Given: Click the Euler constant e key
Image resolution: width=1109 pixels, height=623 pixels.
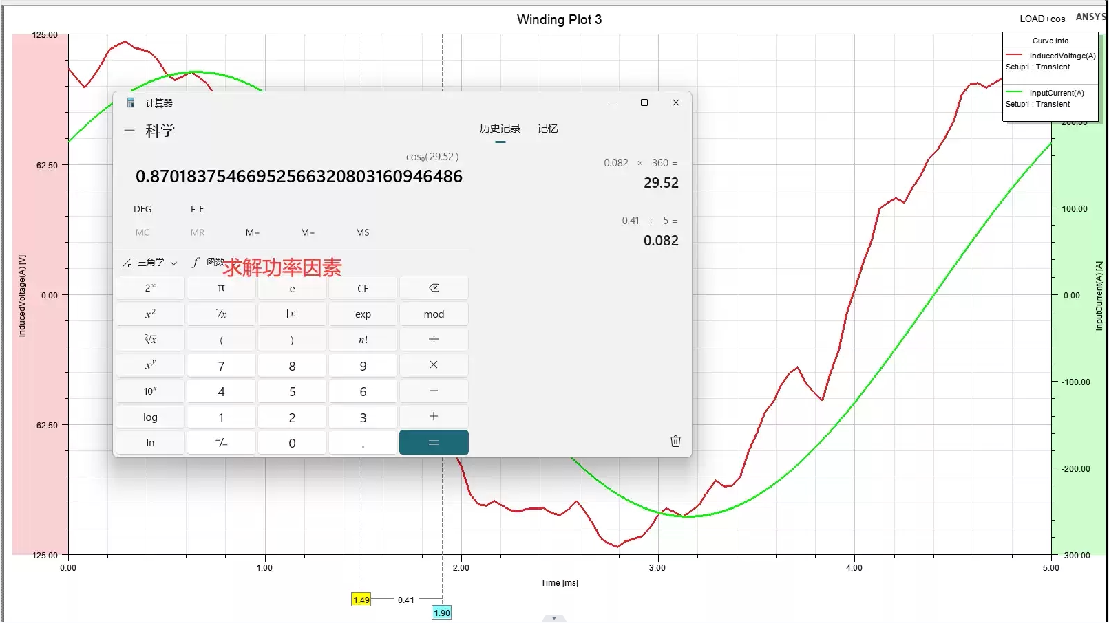Looking at the screenshot, I should pos(292,288).
